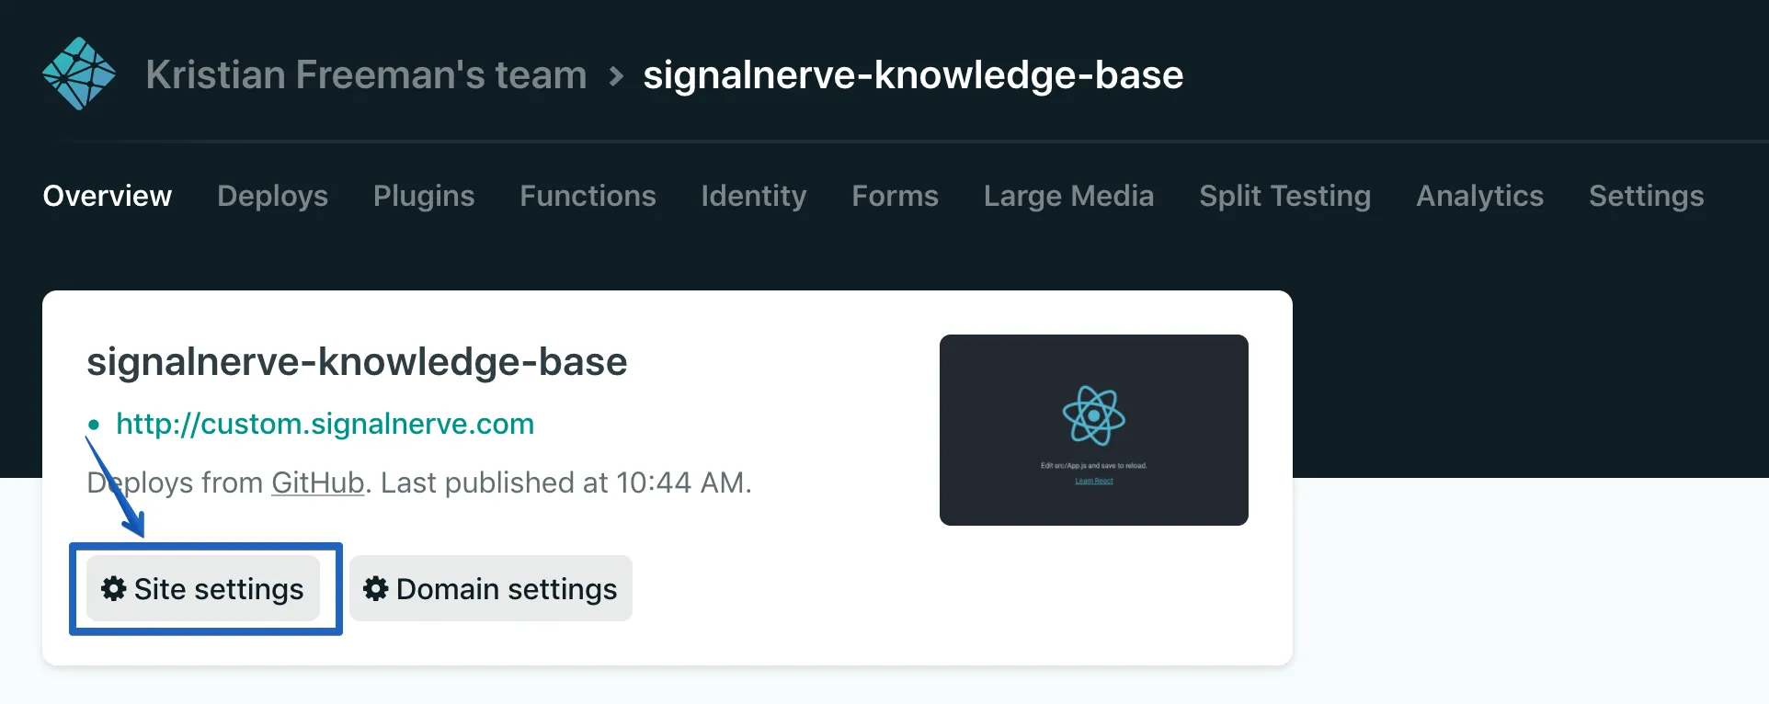
Task: Click the Learn React link in the thumbnail
Action: pos(1093,480)
